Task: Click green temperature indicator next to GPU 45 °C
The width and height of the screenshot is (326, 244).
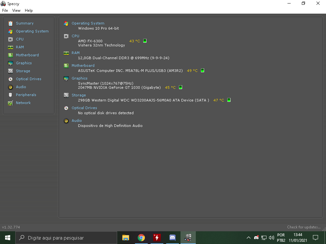Action: (181, 87)
